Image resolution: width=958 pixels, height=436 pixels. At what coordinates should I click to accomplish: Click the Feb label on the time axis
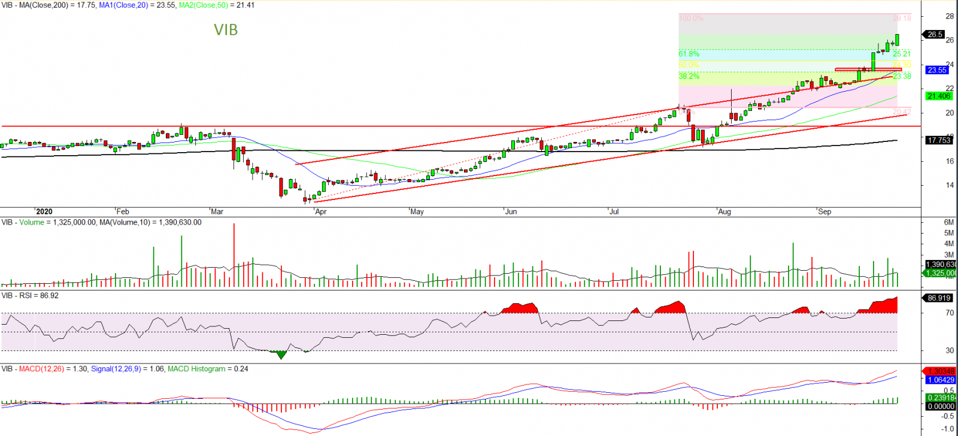pos(123,211)
